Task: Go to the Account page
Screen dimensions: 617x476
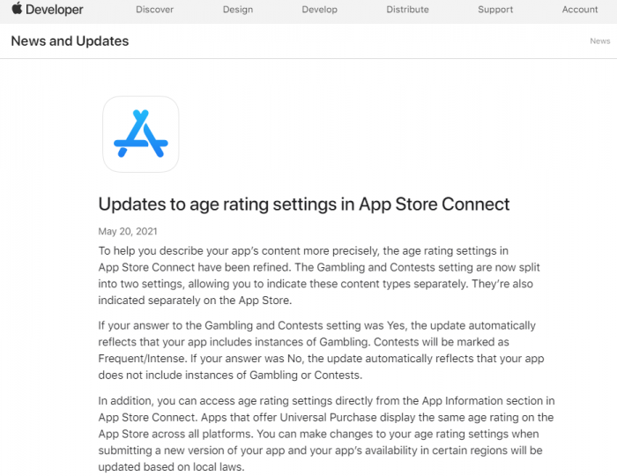Action: click(580, 10)
